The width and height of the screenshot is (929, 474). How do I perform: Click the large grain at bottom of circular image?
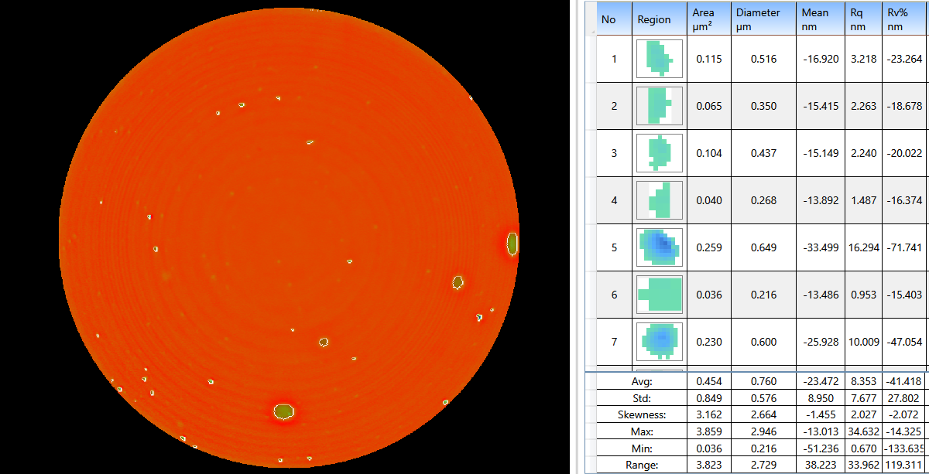284,411
